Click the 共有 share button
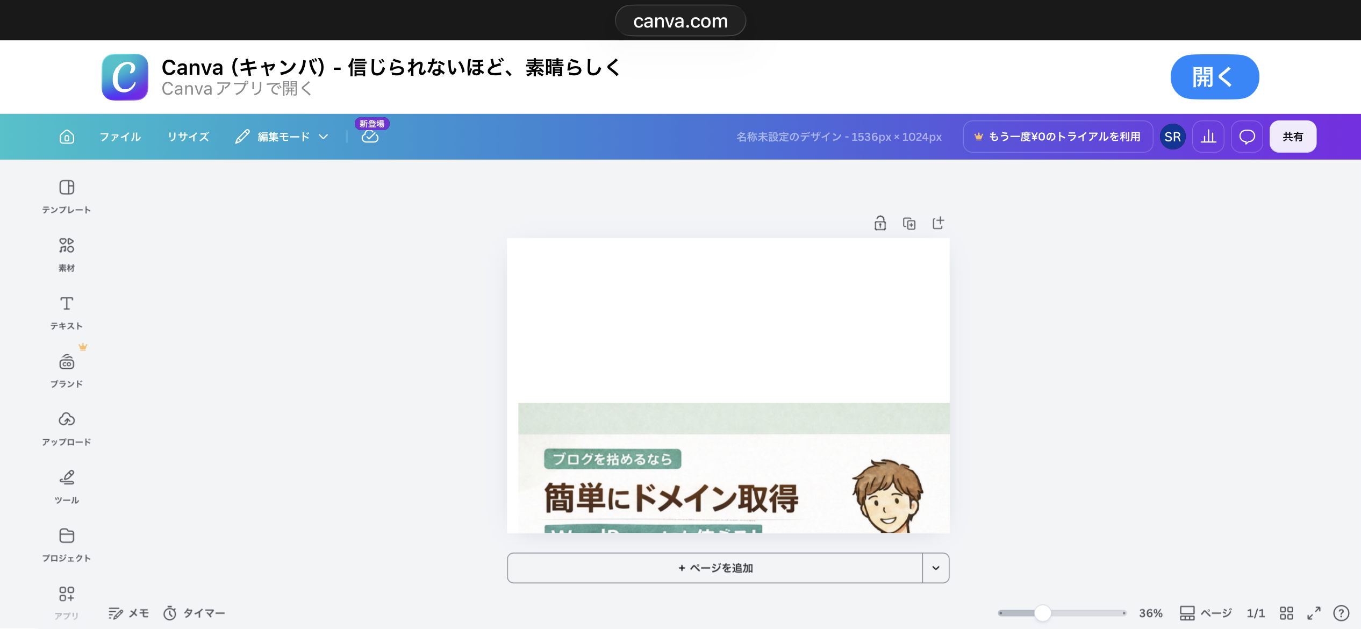 click(x=1293, y=137)
